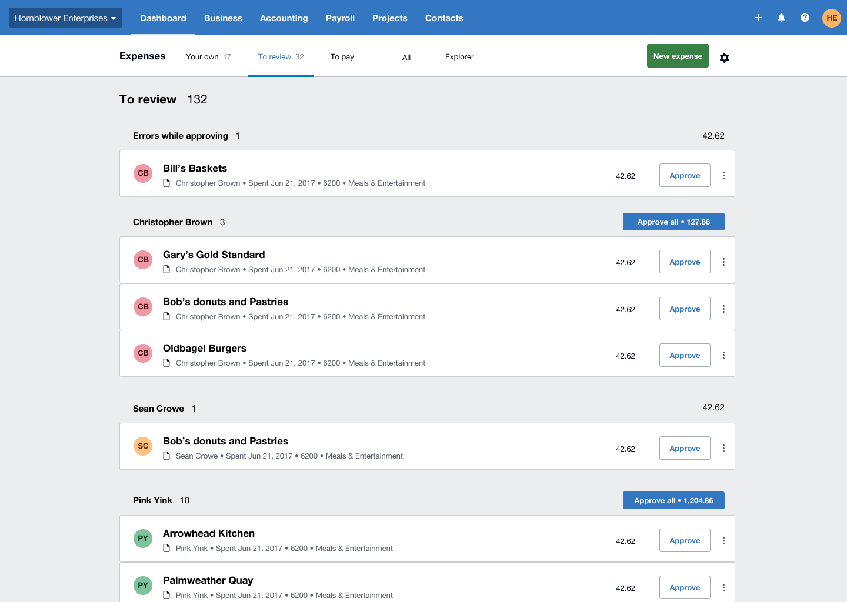Select the Explorer tab

pos(459,57)
